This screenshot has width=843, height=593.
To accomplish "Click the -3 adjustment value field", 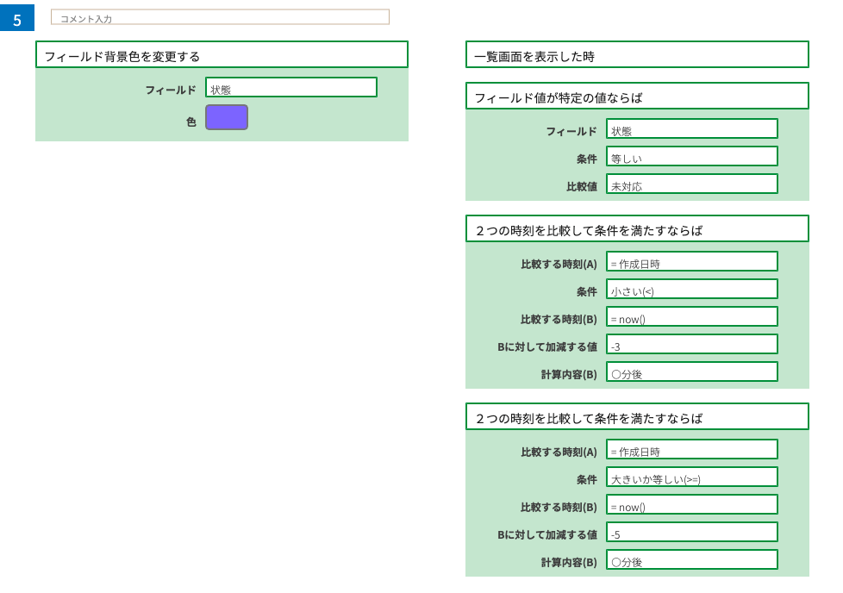I will click(x=692, y=345).
